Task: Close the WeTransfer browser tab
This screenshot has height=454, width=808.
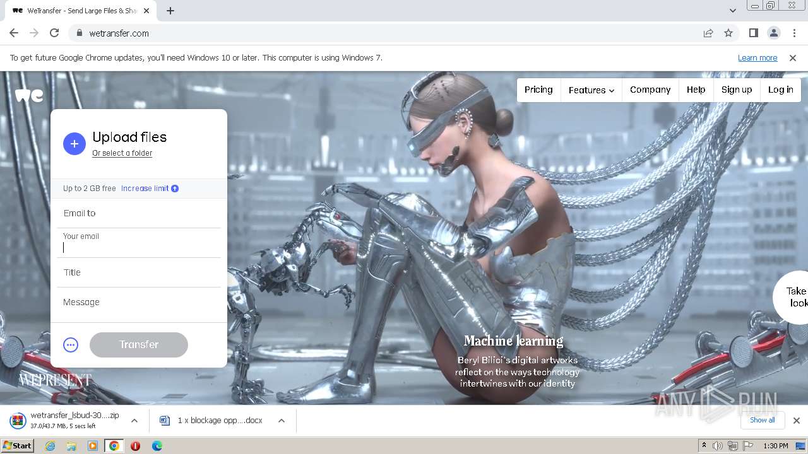Action: point(146,11)
